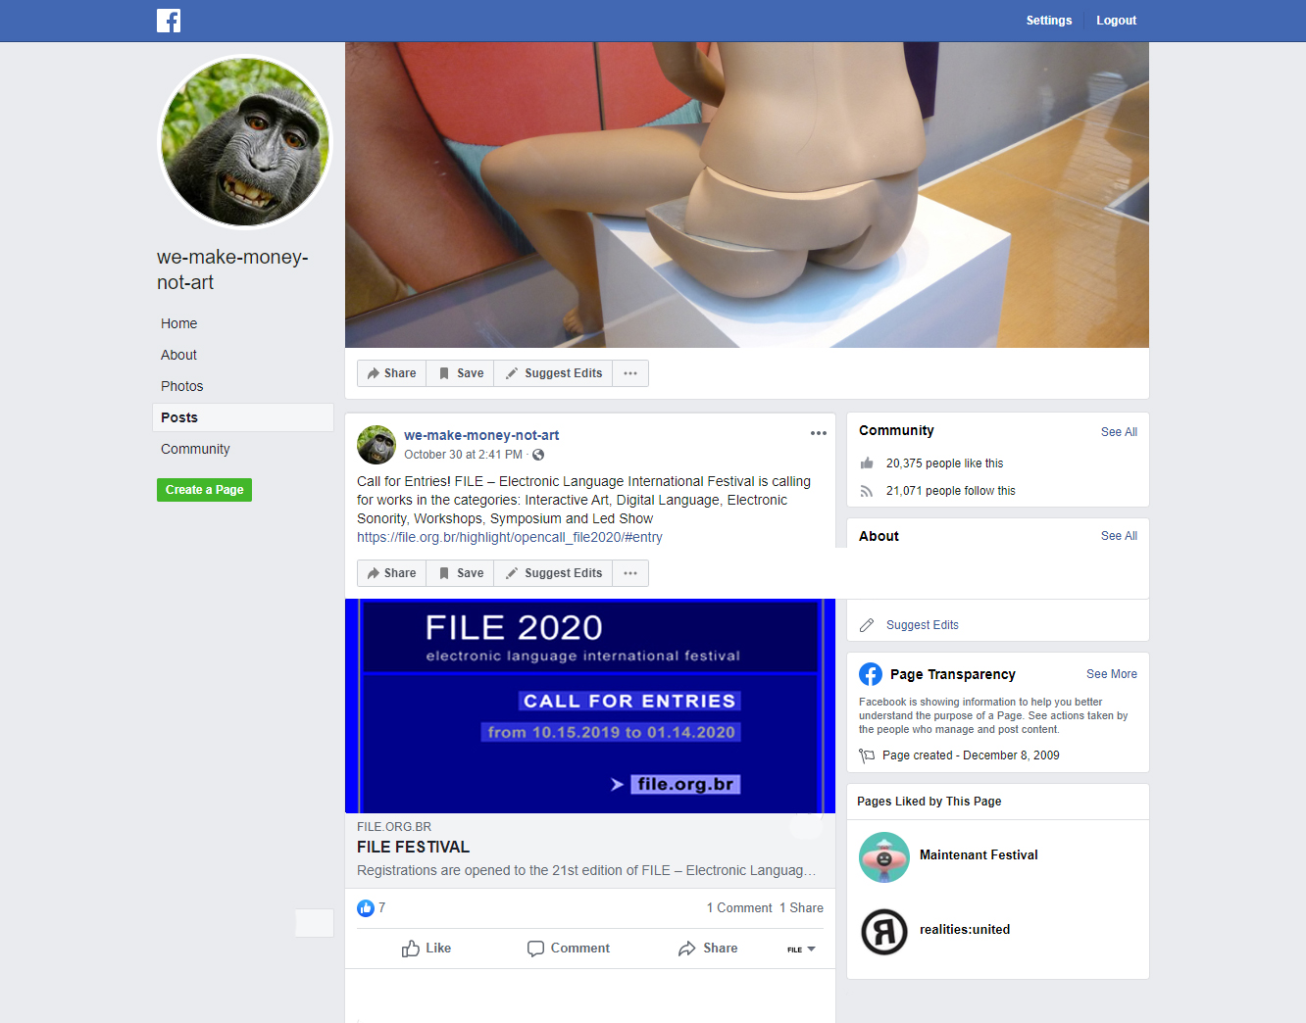This screenshot has height=1023, width=1306.
Task: Open the post's three-dot options menu
Action: point(818,433)
